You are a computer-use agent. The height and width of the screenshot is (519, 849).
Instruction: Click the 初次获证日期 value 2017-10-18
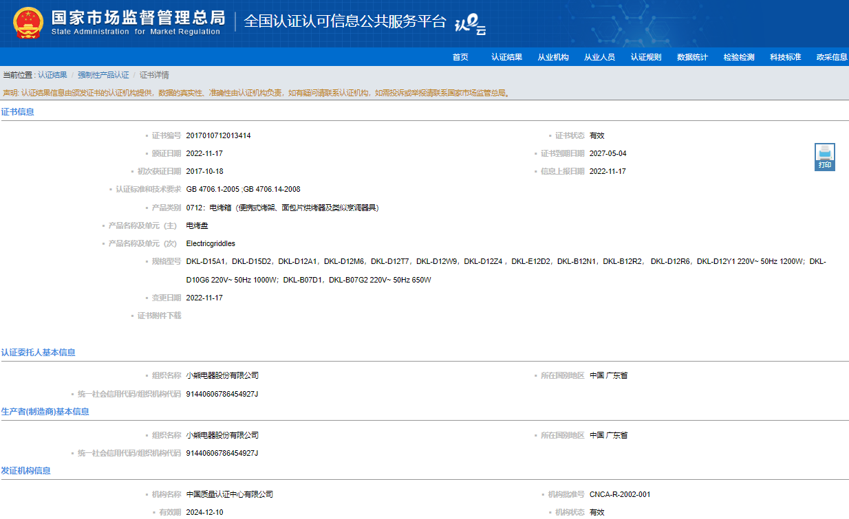pos(204,171)
